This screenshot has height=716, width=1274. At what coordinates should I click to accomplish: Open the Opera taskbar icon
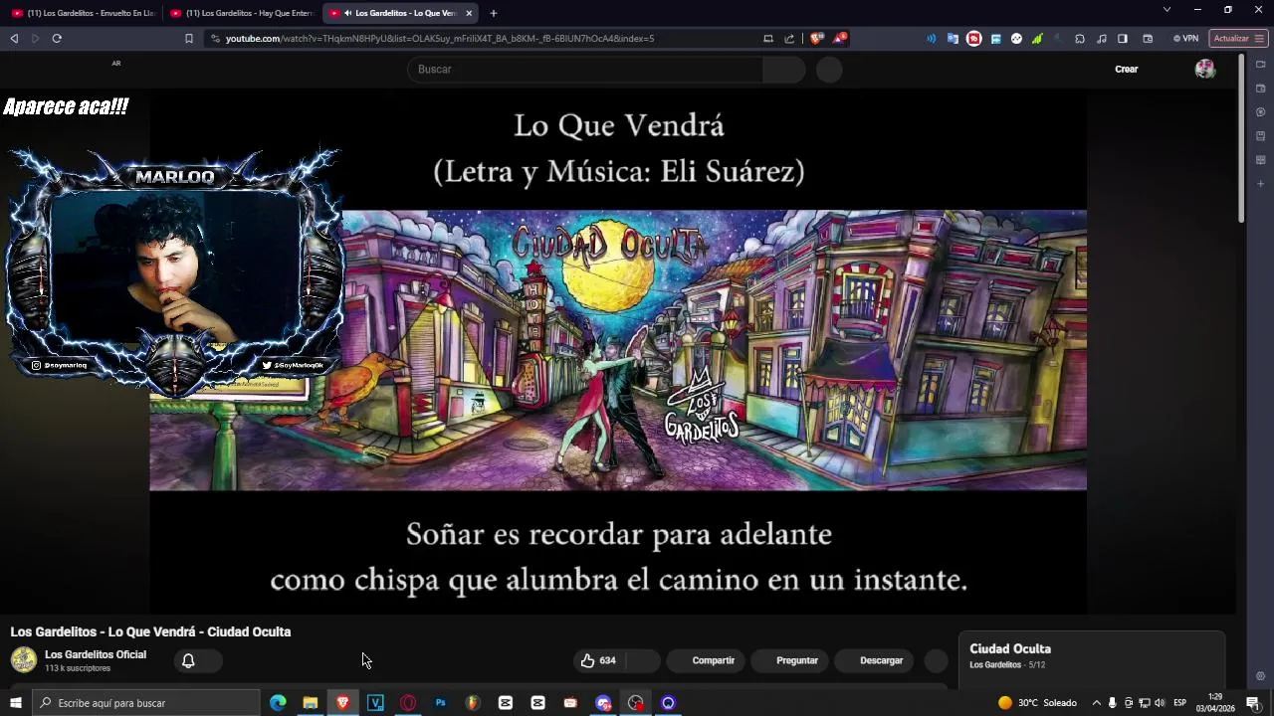point(408,703)
